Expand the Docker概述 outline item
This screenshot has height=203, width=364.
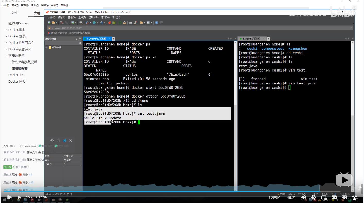[x=6, y=30]
